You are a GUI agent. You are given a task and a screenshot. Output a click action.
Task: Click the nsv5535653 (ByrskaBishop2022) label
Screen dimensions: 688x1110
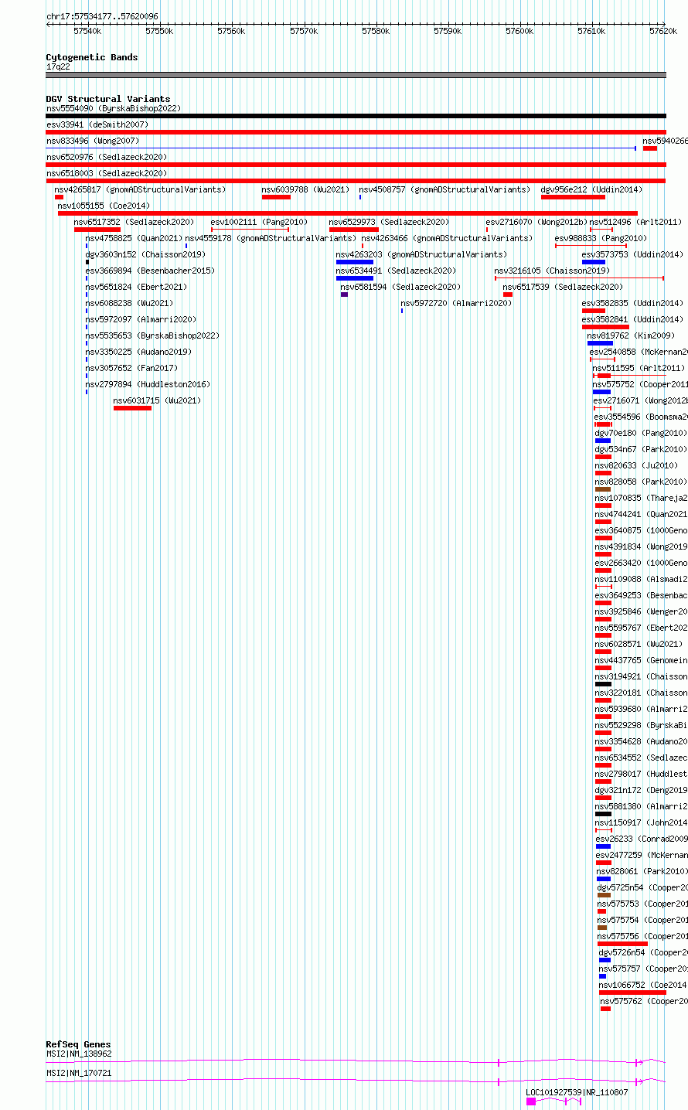click(152, 335)
